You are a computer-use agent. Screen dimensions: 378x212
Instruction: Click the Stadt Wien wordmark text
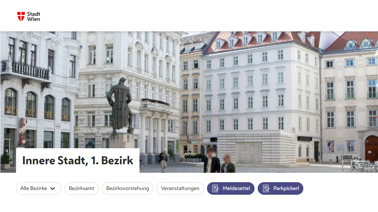coord(34,16)
